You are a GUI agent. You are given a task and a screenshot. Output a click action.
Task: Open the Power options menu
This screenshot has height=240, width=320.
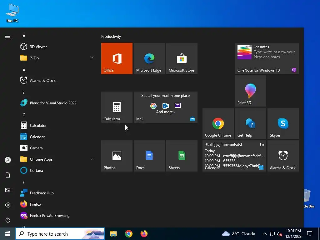tap(8, 220)
